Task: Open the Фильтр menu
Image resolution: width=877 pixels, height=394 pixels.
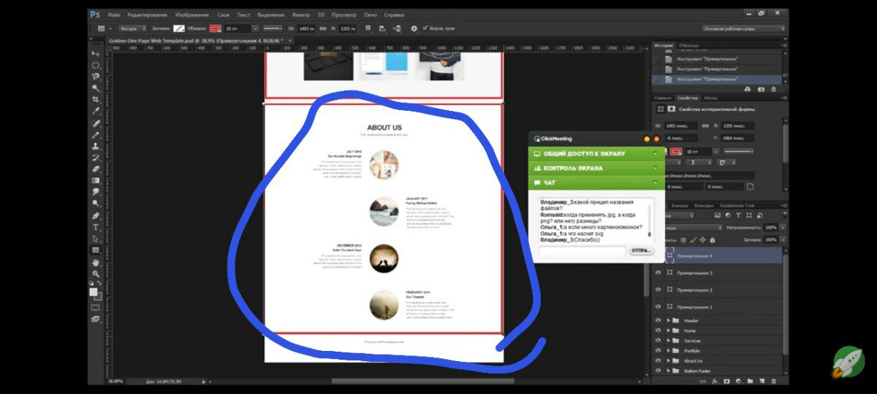Action: click(x=300, y=14)
